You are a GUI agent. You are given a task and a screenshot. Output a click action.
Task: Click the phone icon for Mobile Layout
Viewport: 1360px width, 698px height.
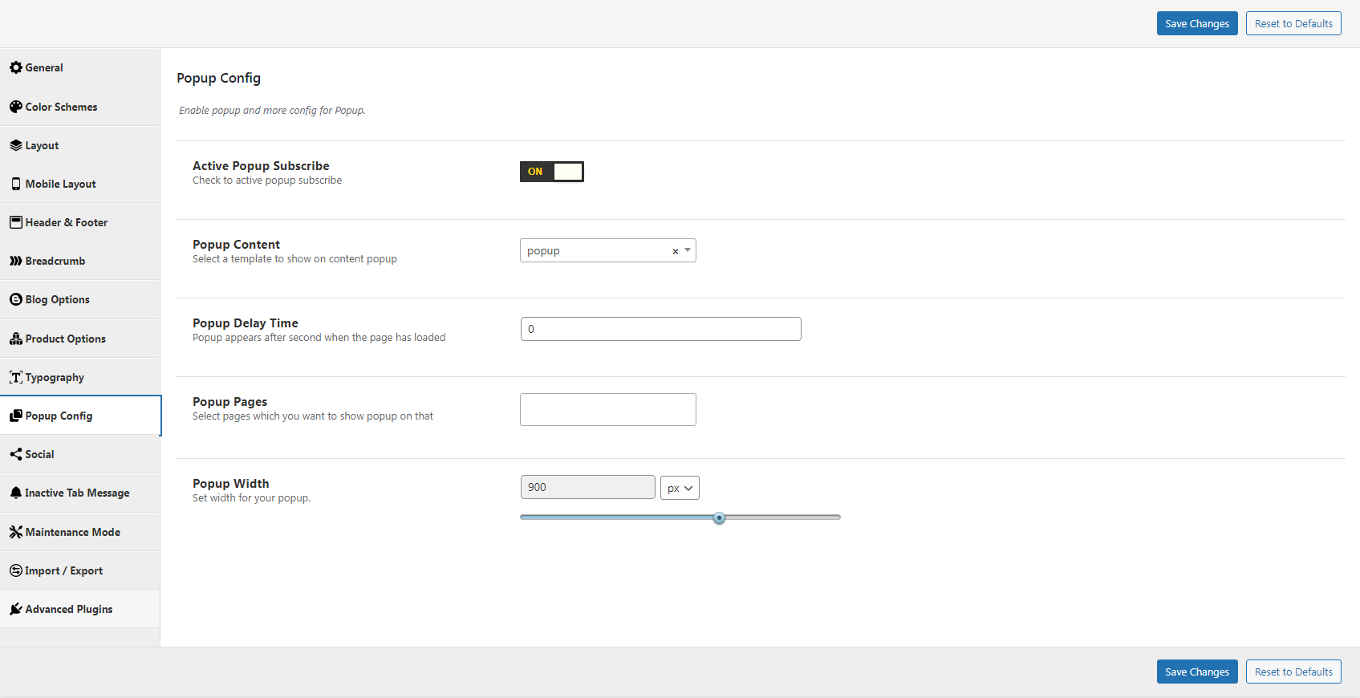point(15,184)
